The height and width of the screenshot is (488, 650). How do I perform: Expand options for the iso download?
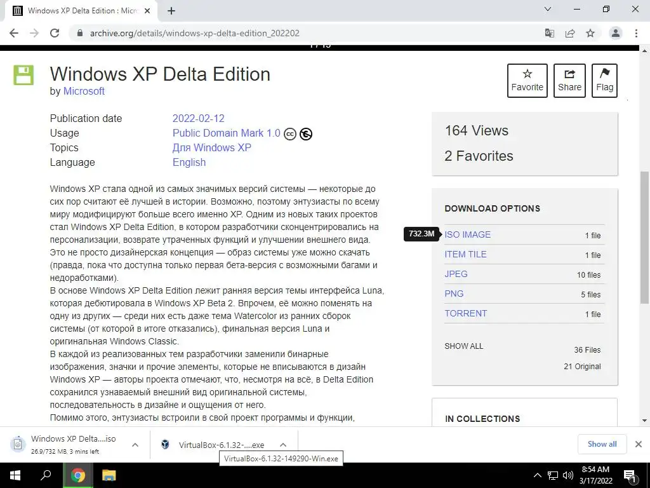tap(135, 445)
